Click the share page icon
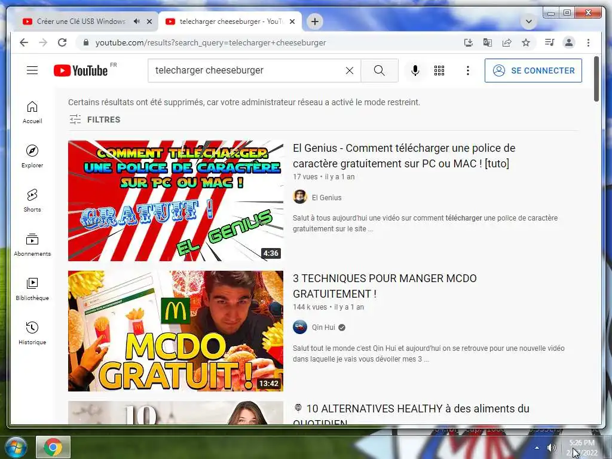612x459 pixels. [507, 42]
